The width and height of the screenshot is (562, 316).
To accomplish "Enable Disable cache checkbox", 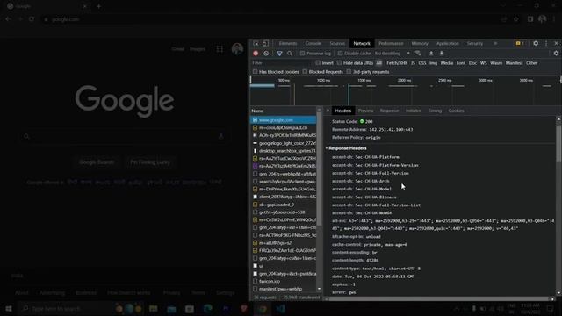I will tap(340, 54).
